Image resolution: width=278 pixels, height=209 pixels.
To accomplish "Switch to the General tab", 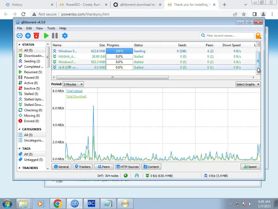I will pos(61,167).
